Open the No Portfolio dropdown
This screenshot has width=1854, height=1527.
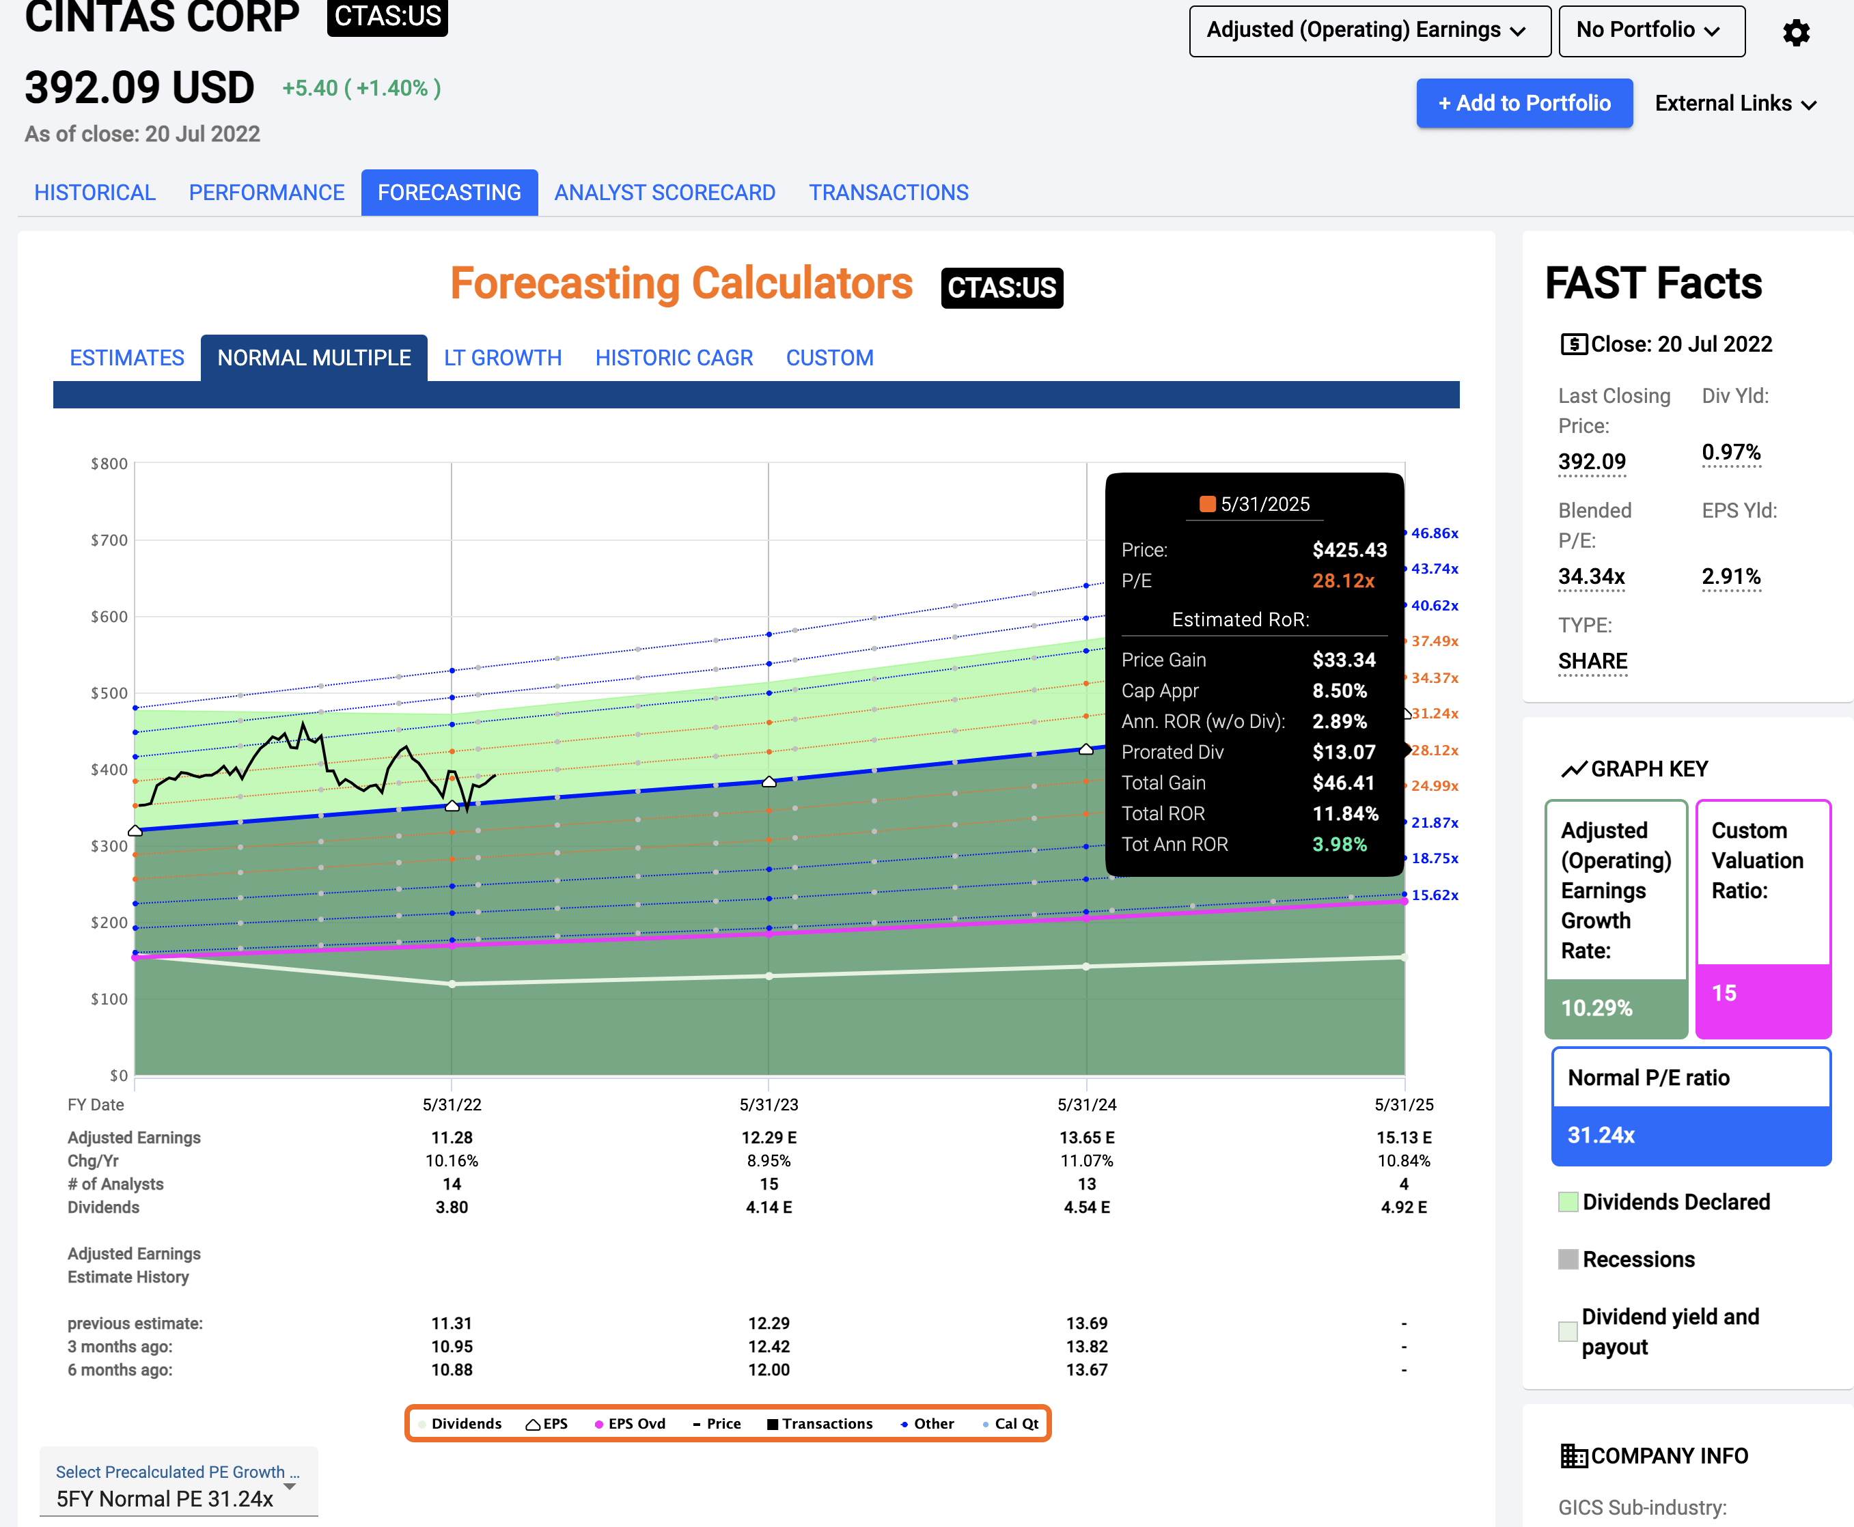(x=1652, y=31)
